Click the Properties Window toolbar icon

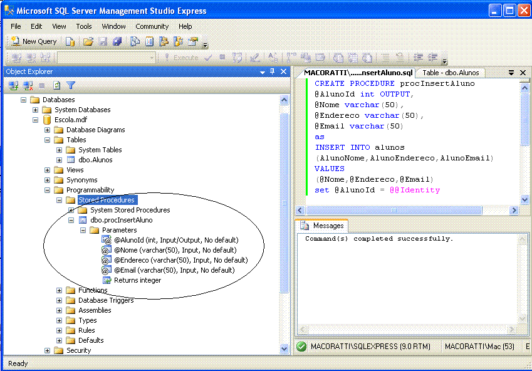coord(193,41)
